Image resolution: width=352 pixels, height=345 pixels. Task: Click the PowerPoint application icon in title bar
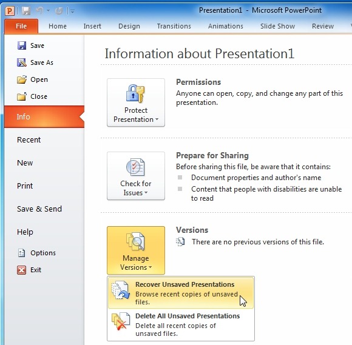point(10,10)
